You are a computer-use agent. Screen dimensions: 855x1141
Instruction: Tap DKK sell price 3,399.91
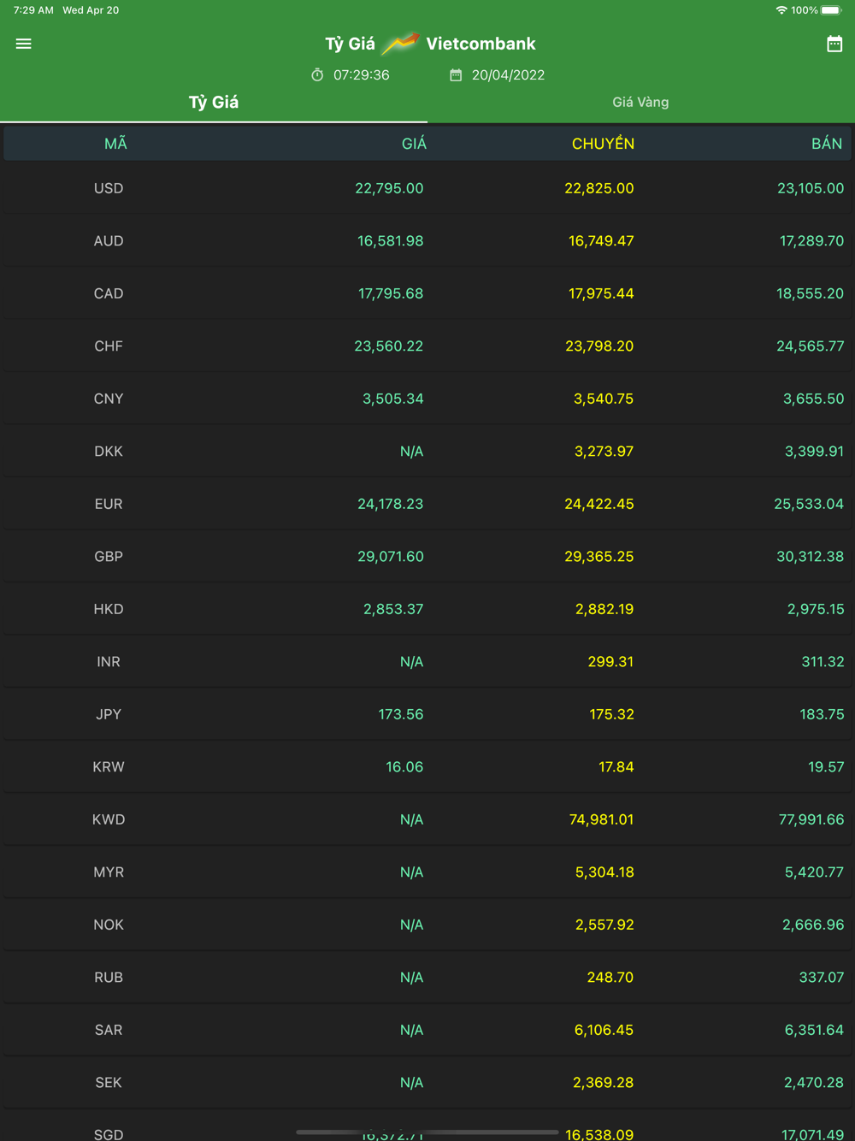[814, 452]
